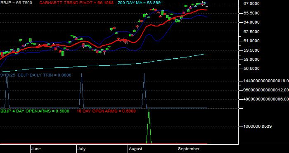This screenshot has width=289, height=153.
Task: Click the 960000000000012 TRIN axis value
Action: click(266, 90)
